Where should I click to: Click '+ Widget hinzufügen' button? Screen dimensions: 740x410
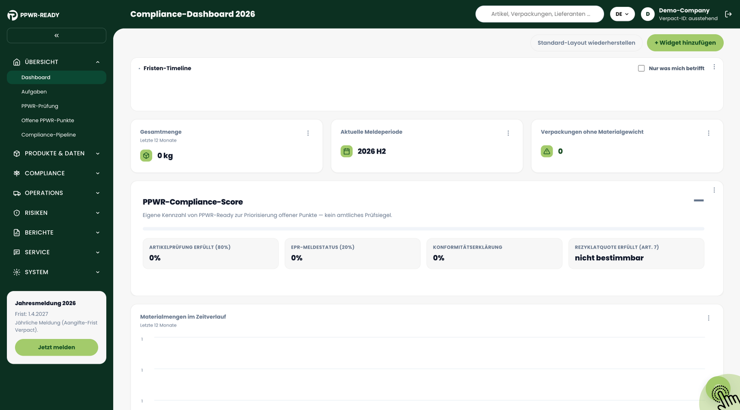685,43
